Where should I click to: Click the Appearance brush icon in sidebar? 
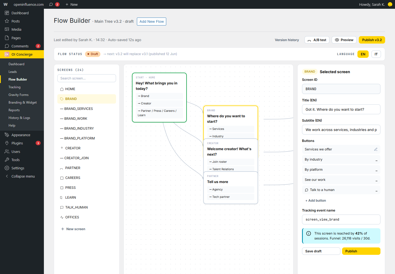pyautogui.click(x=7, y=135)
